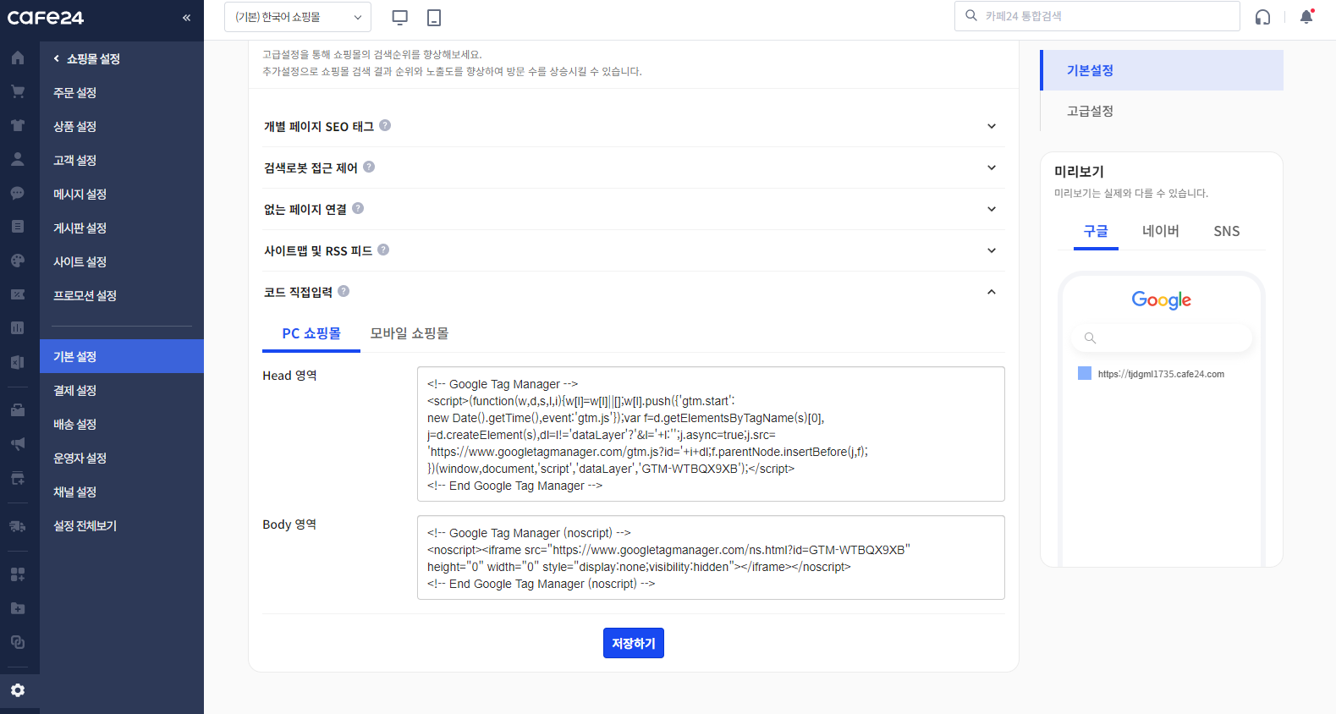Select 기본설정 in right navigation

[1162, 70]
